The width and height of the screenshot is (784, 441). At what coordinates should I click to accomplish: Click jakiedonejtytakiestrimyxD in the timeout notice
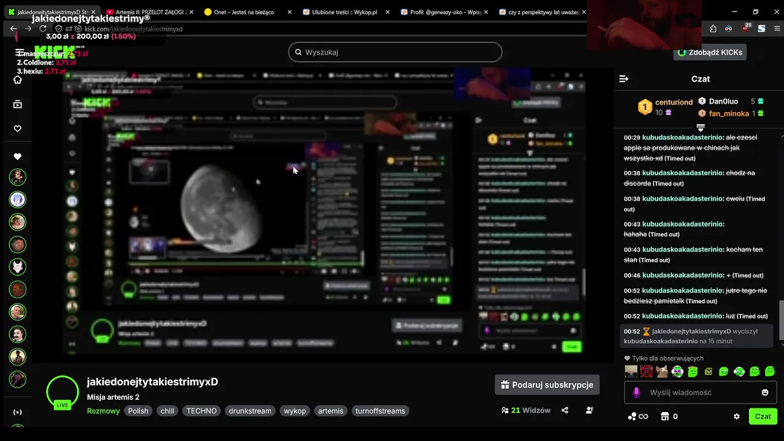point(692,331)
